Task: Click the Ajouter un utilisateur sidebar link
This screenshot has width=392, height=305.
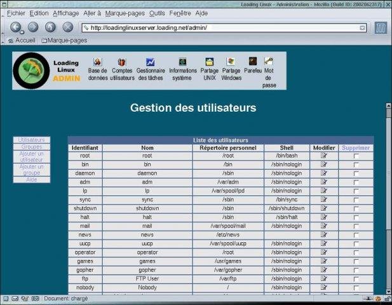Action: [32, 156]
